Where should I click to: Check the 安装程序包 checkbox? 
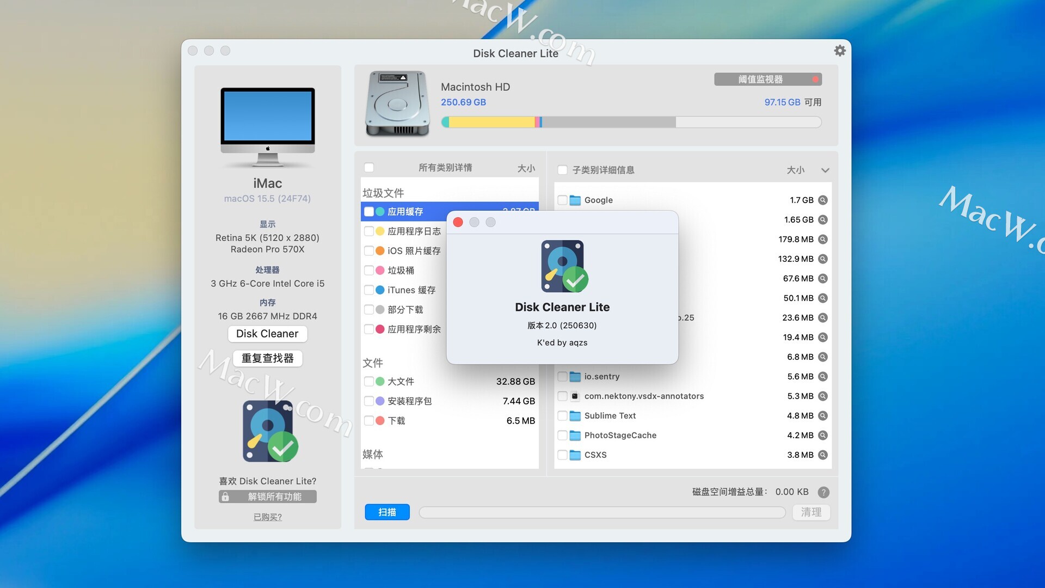pyautogui.click(x=369, y=401)
